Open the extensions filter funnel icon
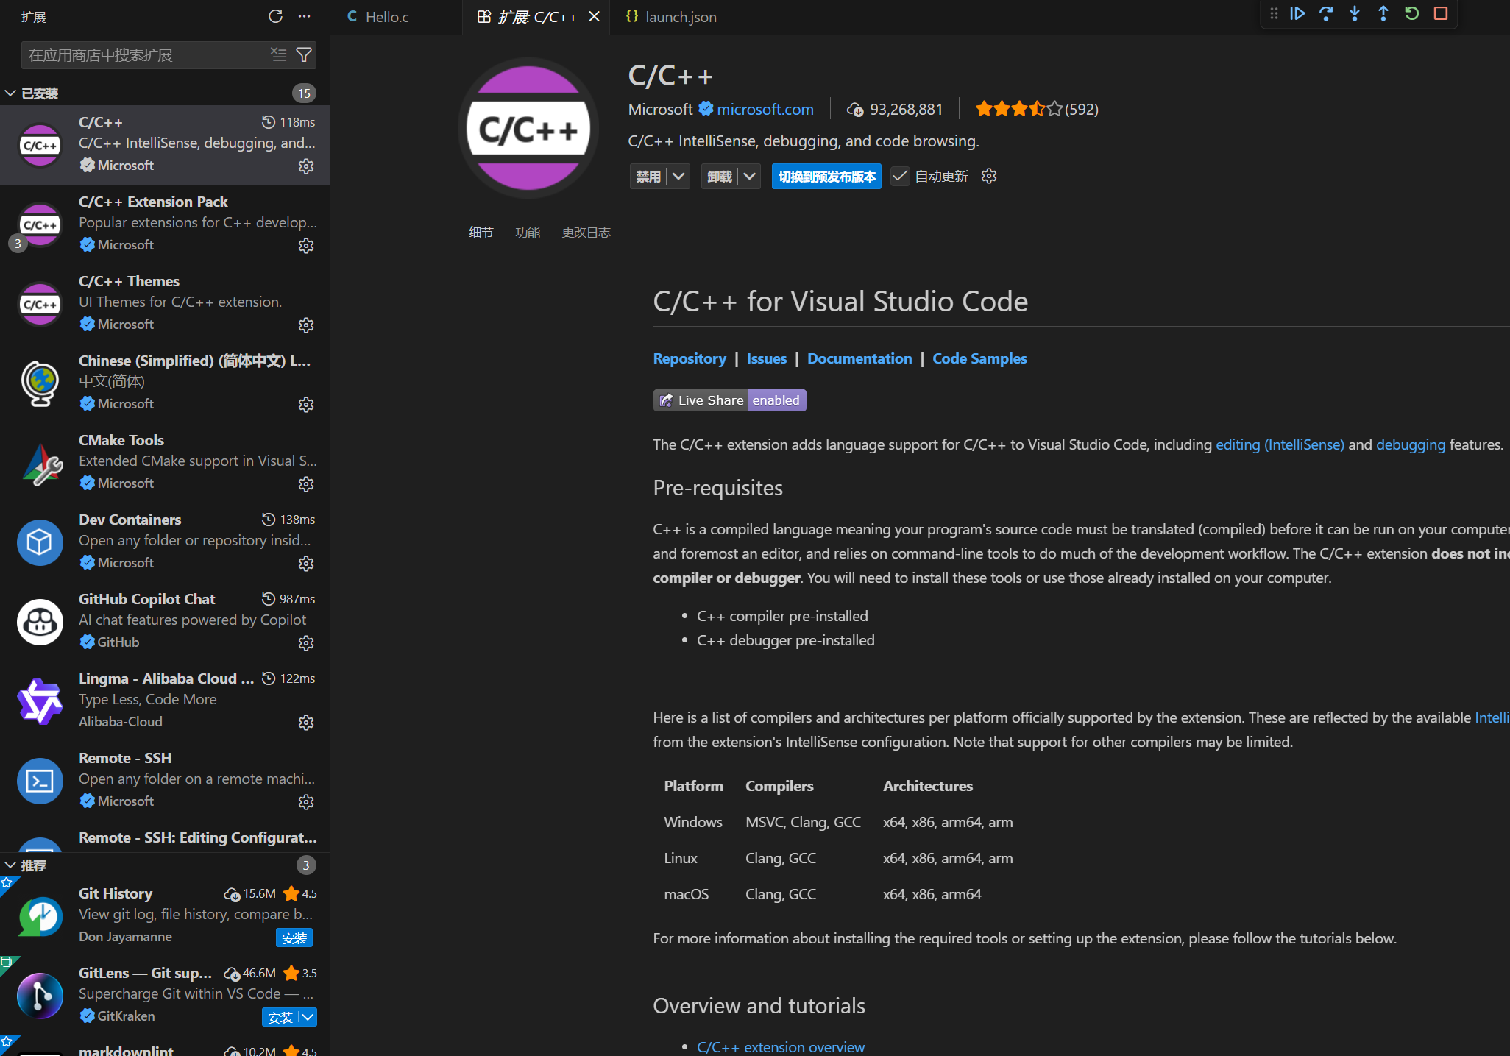 pos(303,54)
